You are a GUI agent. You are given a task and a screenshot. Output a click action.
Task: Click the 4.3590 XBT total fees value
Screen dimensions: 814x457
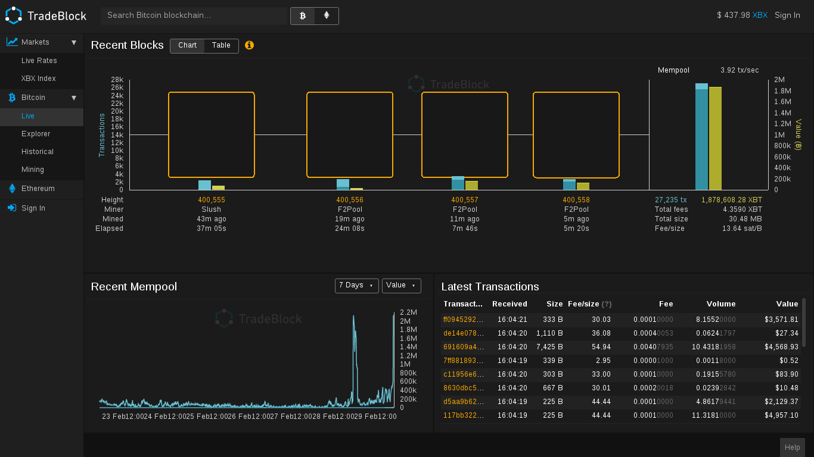742,210
